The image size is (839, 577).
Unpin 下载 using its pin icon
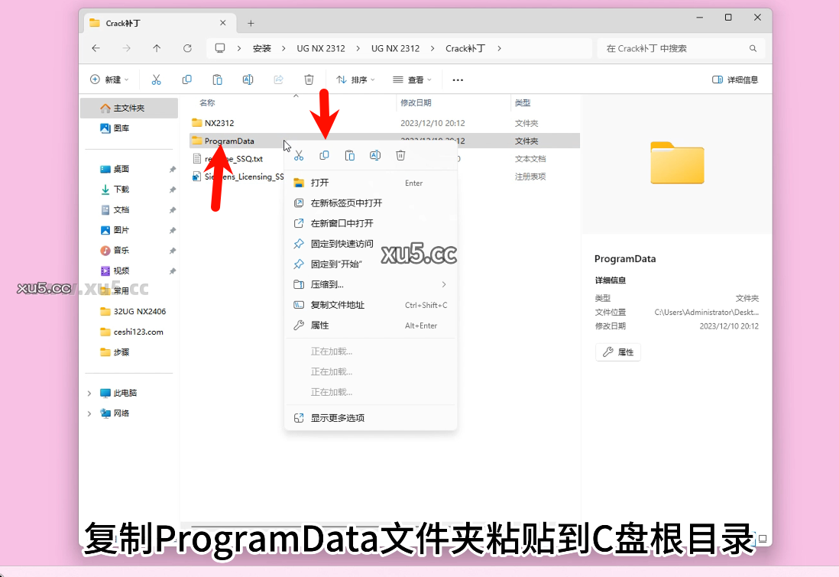(173, 188)
